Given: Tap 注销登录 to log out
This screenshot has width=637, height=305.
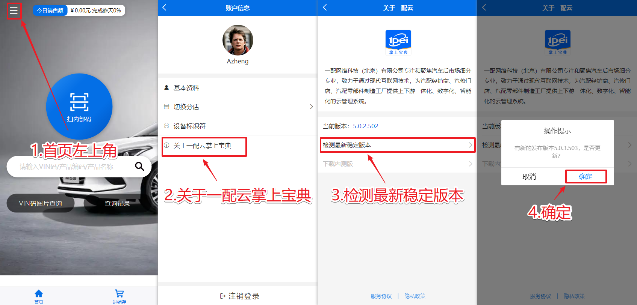Looking at the screenshot, I should [240, 296].
